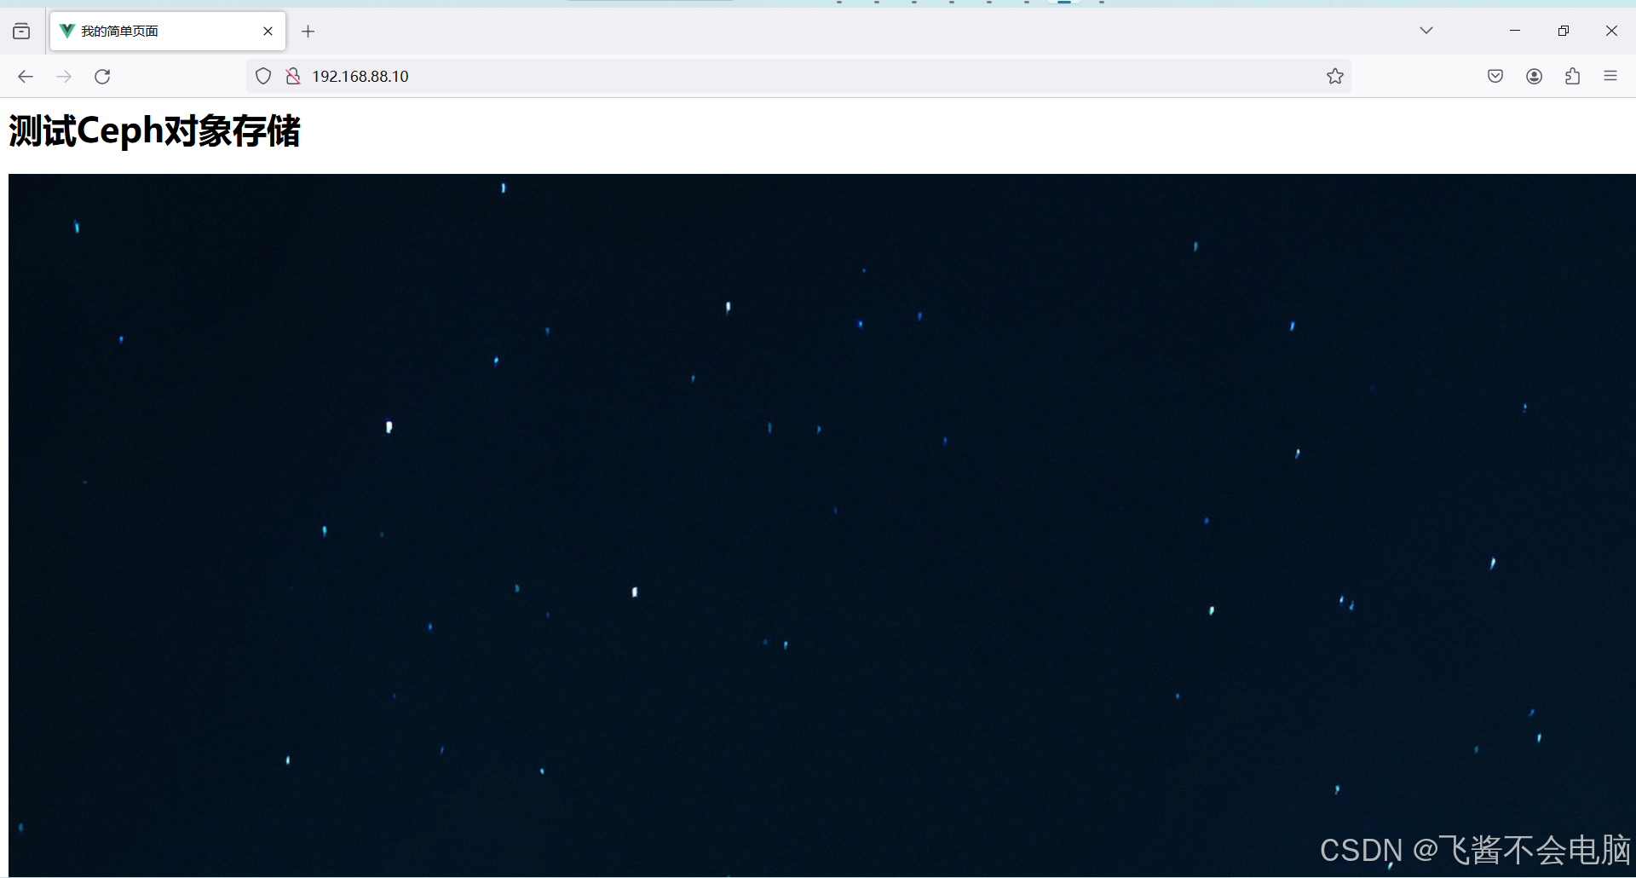1636x878 pixels.
Task: Click the forward navigation arrow
Action: point(64,77)
